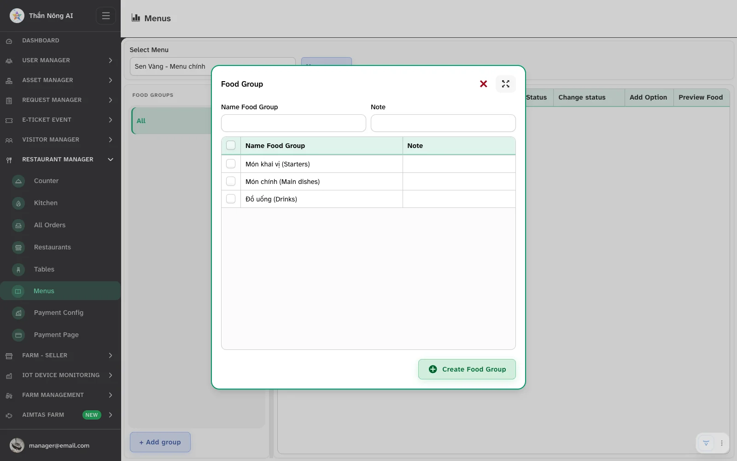Click the IoT Device Monitoring icon
The width and height of the screenshot is (737, 461).
pyautogui.click(x=9, y=376)
